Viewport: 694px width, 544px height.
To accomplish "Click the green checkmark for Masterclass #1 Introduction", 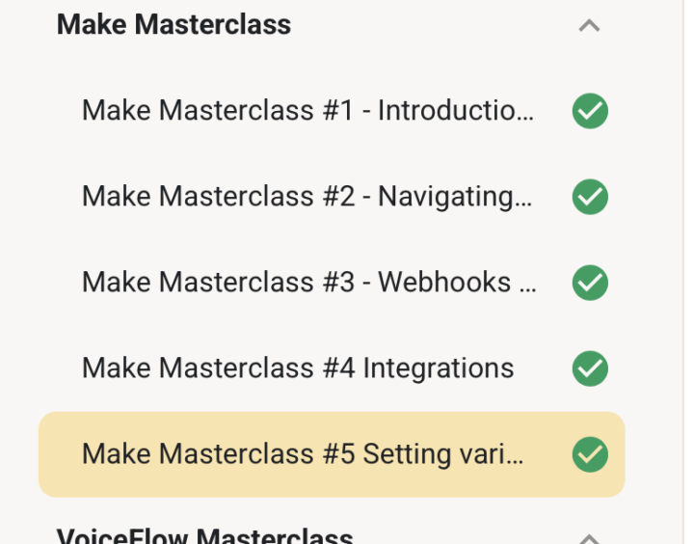I will coord(590,112).
